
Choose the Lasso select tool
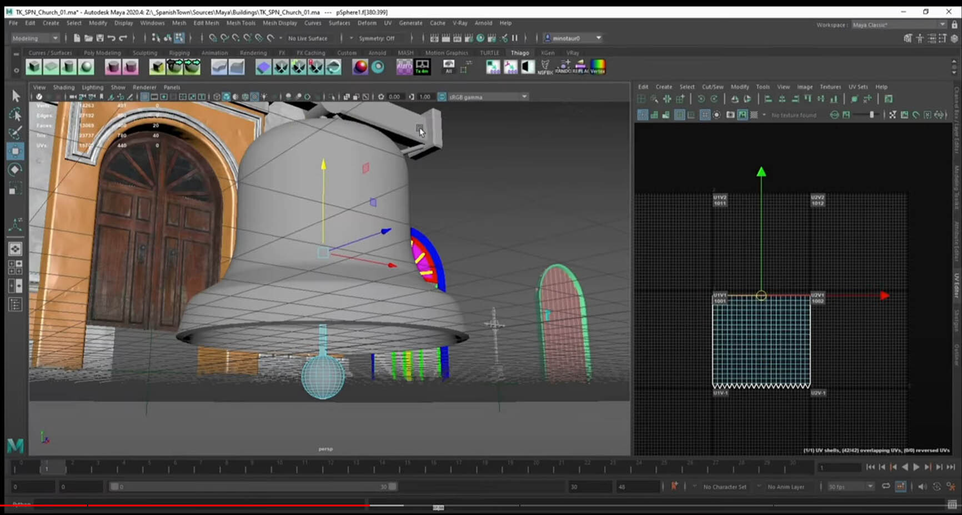click(16, 114)
